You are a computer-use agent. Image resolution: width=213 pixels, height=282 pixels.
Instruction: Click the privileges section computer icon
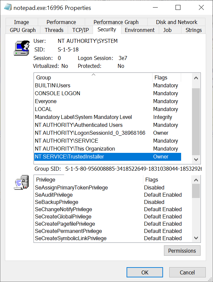pos(21,183)
